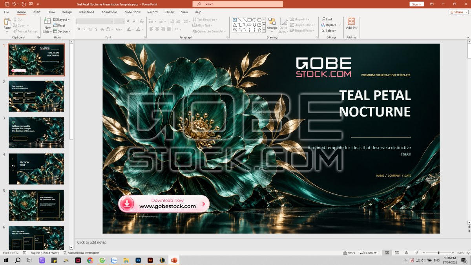
Task: Expand the Section dropdown
Action: (x=62, y=31)
